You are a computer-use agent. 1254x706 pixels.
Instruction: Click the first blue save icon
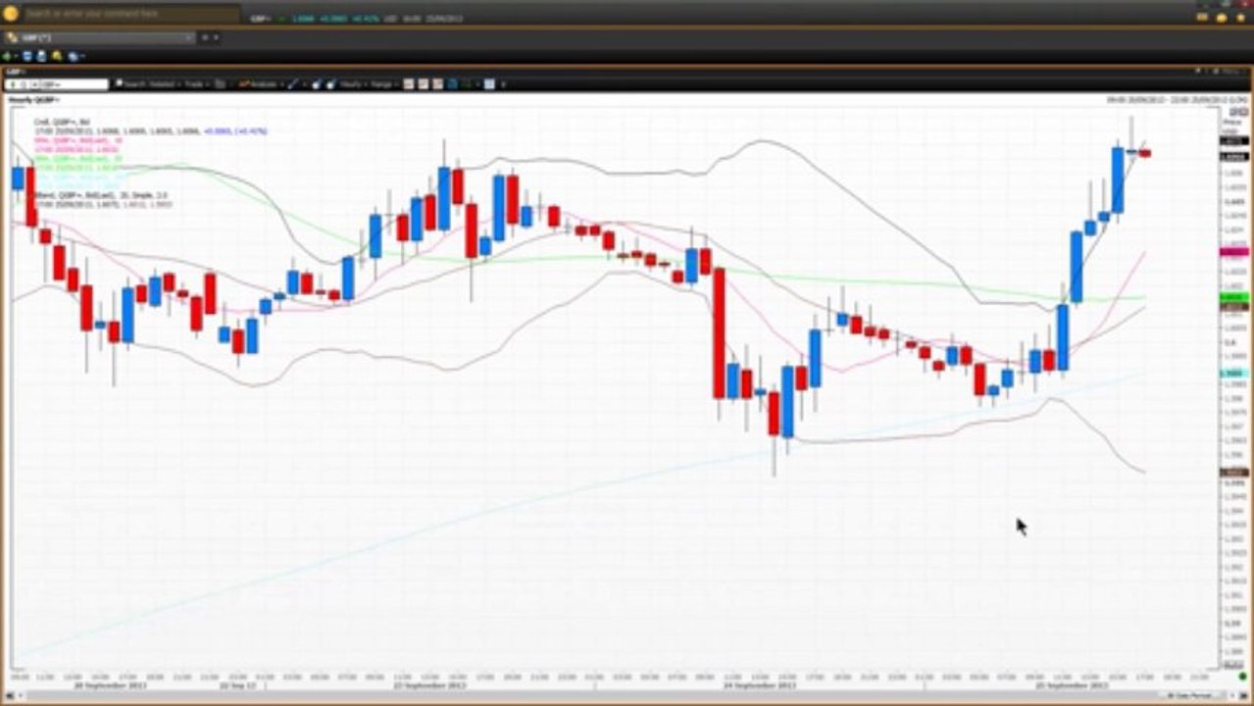27,57
